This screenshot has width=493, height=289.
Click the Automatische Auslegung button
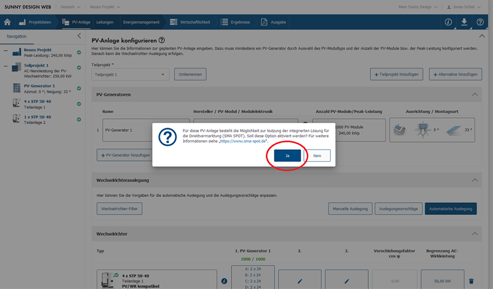coord(451,209)
